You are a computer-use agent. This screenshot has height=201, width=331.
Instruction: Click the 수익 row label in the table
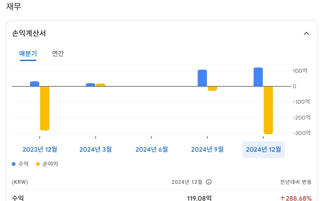[18, 198]
